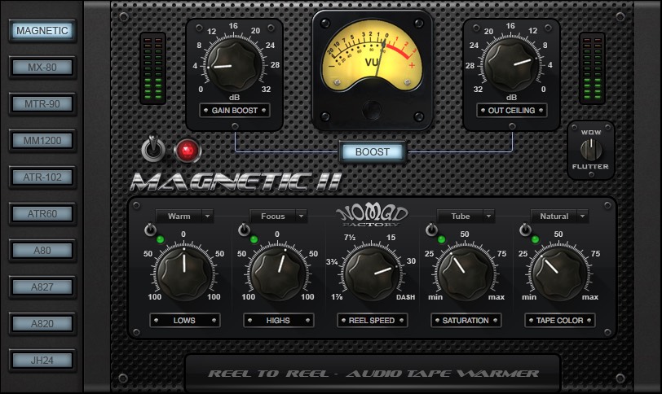Click the Saturation knob

[466, 274]
